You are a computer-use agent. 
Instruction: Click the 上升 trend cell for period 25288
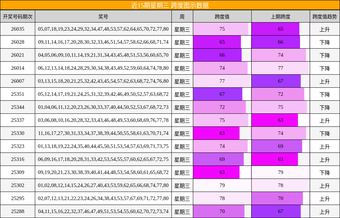(x=325, y=211)
